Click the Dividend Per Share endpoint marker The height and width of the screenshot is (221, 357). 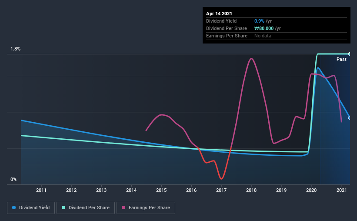pos(349,54)
